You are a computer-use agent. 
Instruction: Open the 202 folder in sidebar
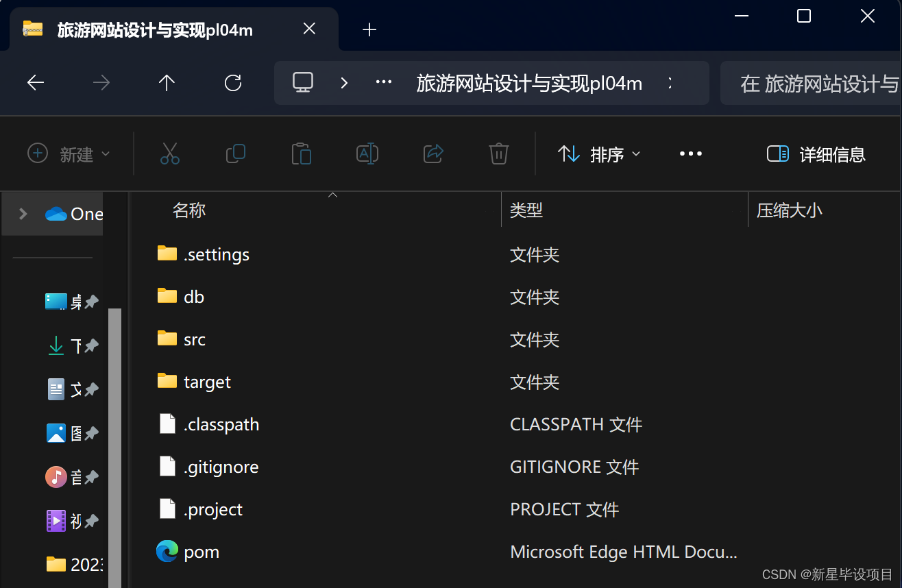pos(74,565)
